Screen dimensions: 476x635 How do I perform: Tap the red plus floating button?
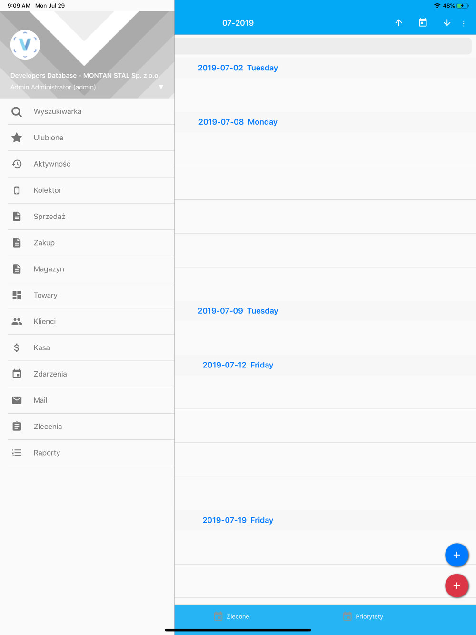pos(456,586)
